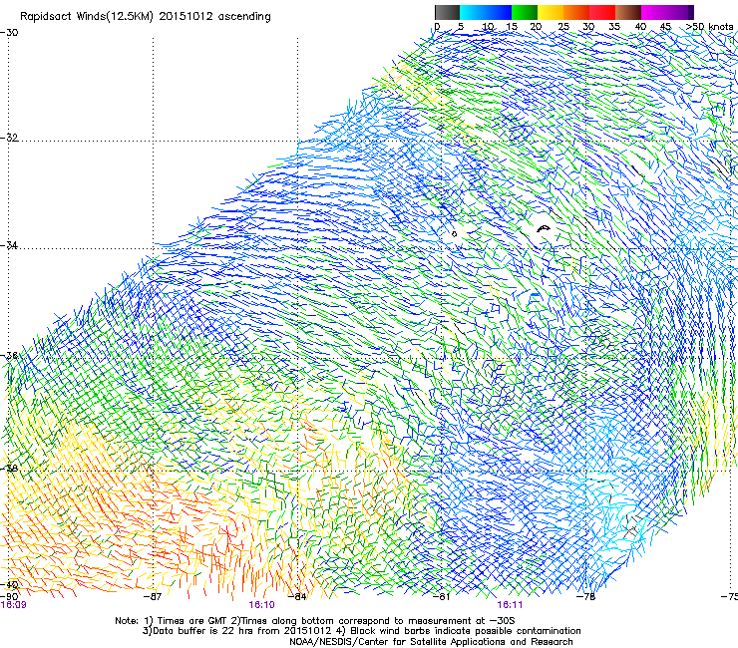Click the NOAA/NESDIS credit line
Image resolution: width=738 pixels, height=648 pixels.
coord(431,642)
